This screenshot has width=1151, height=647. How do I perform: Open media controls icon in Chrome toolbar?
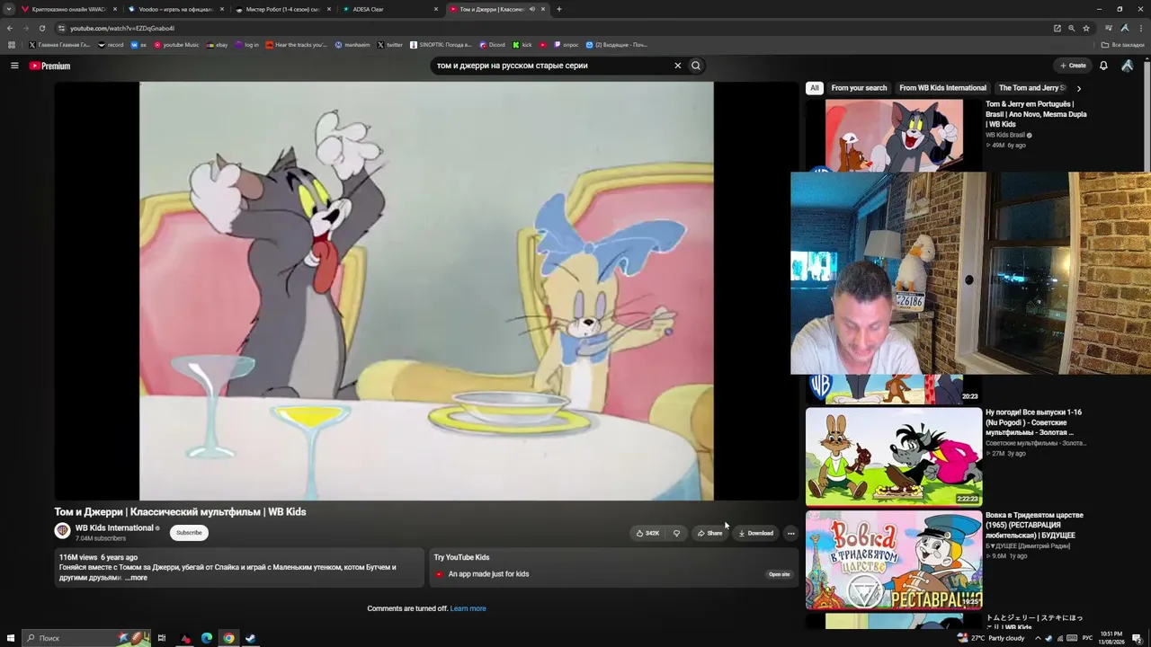1109,28
